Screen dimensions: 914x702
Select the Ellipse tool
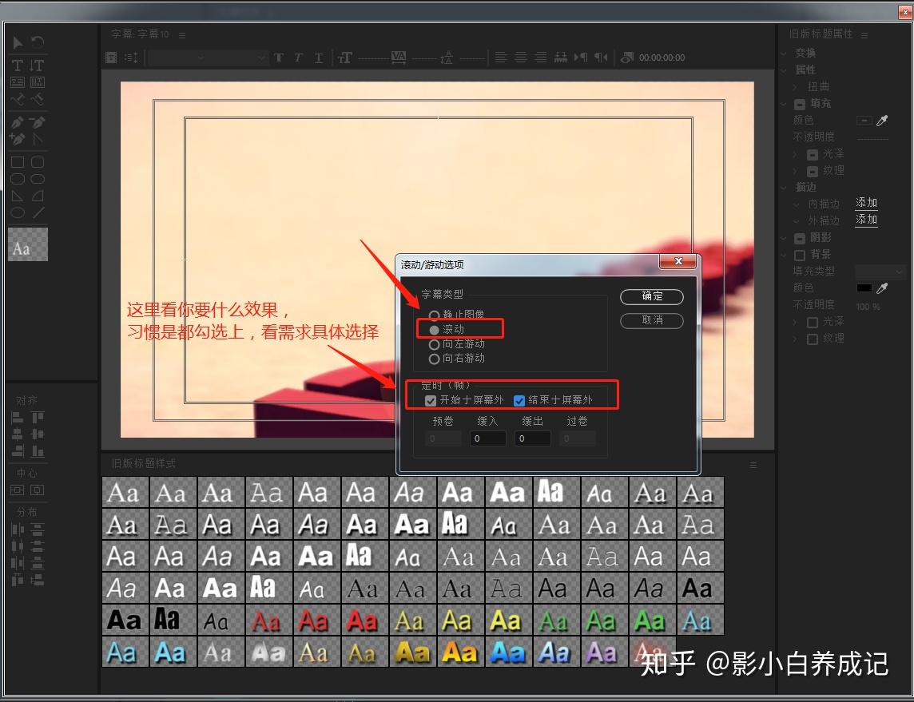point(18,212)
